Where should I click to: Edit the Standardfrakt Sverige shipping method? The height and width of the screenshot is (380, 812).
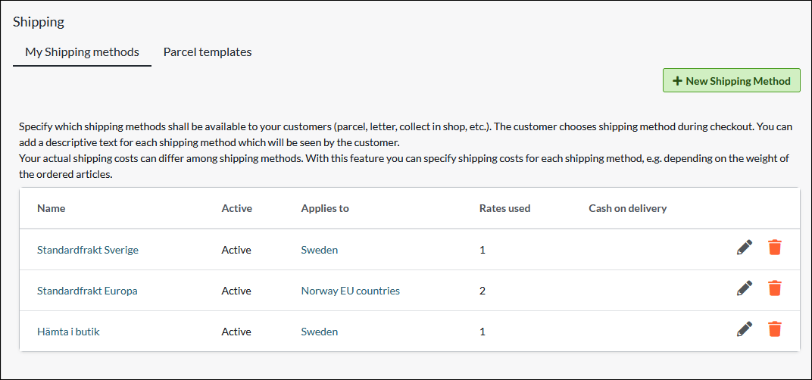pos(745,248)
